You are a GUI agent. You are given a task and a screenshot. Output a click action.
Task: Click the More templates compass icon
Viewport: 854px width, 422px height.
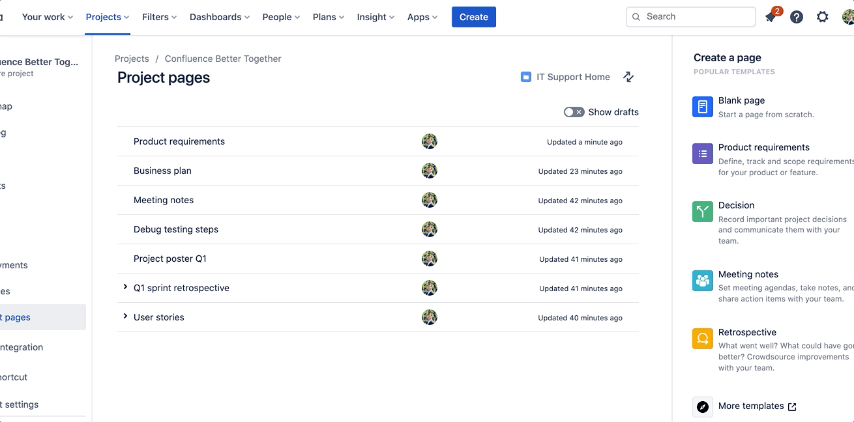click(703, 407)
